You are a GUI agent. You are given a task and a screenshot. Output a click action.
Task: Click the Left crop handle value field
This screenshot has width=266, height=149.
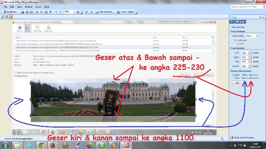[x=245, y=53]
